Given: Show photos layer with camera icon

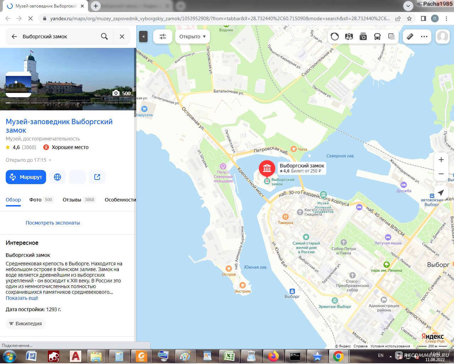Looking at the screenshot, I should pos(363,37).
